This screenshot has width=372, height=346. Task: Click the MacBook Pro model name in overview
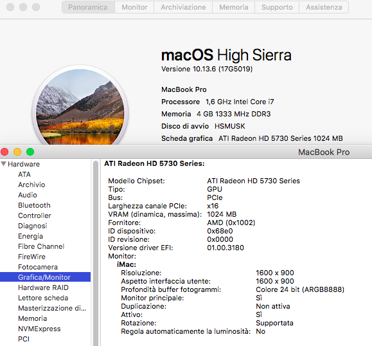(x=184, y=89)
